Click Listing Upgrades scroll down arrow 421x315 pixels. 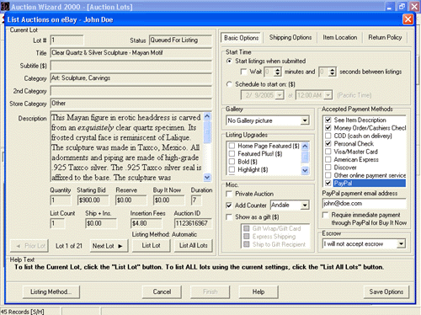point(305,170)
